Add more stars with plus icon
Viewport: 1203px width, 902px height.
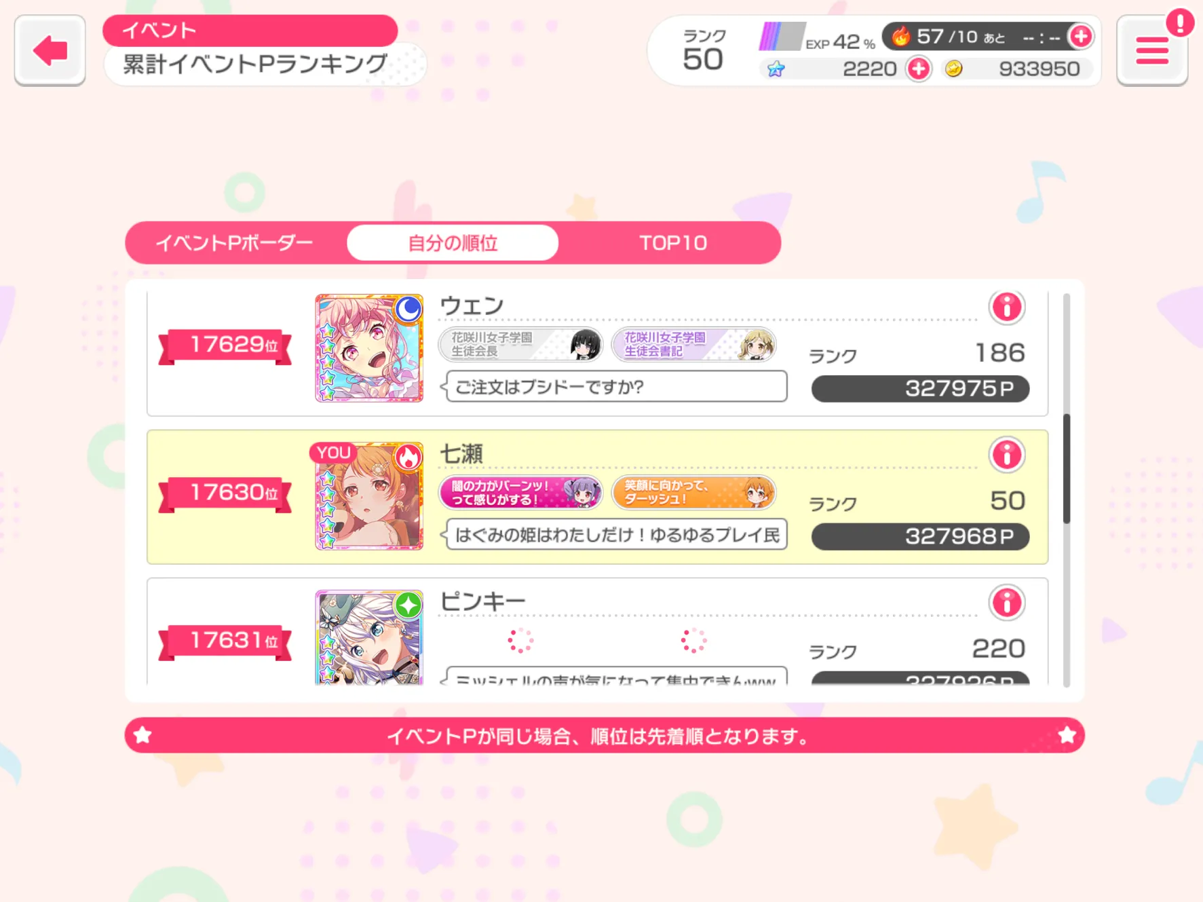tap(919, 69)
